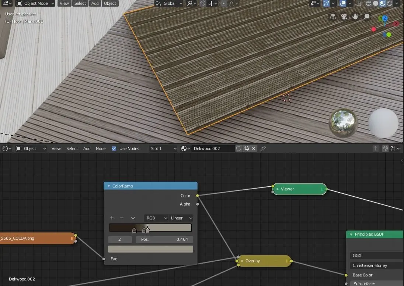Collapse the ColorRamp node
Screen dimensions: 404x286
pos(109,186)
